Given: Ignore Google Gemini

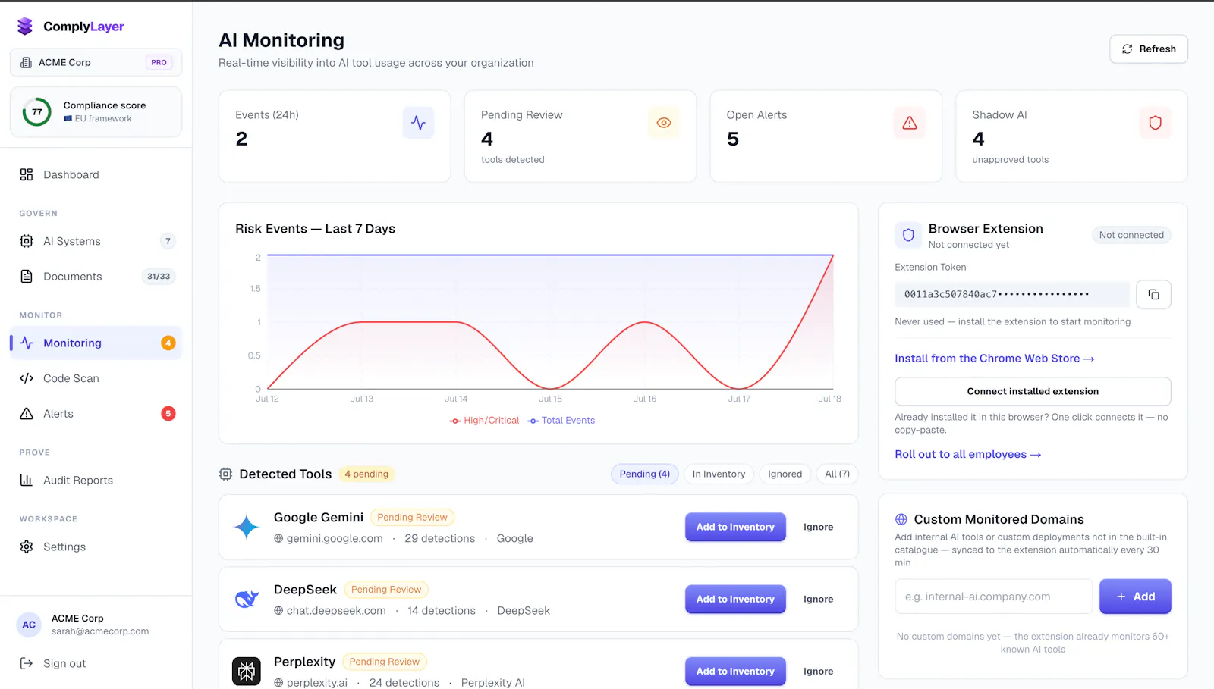Looking at the screenshot, I should tap(818, 527).
